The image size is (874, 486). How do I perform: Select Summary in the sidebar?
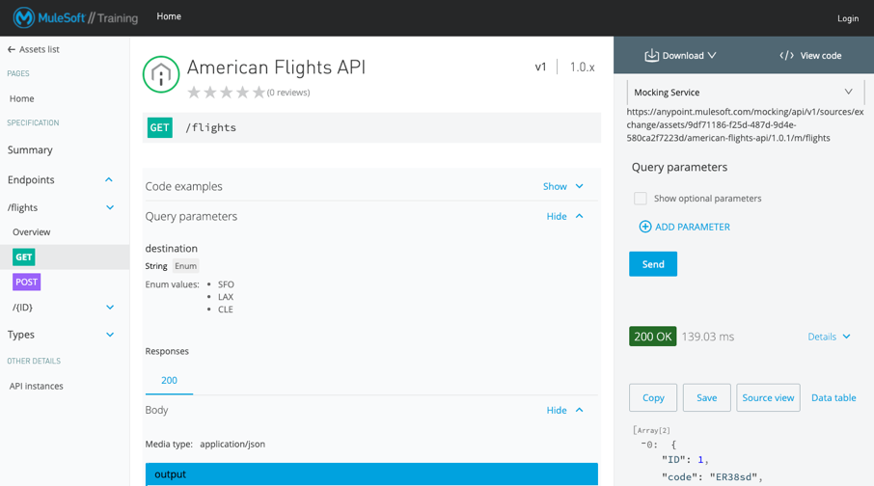click(x=30, y=149)
